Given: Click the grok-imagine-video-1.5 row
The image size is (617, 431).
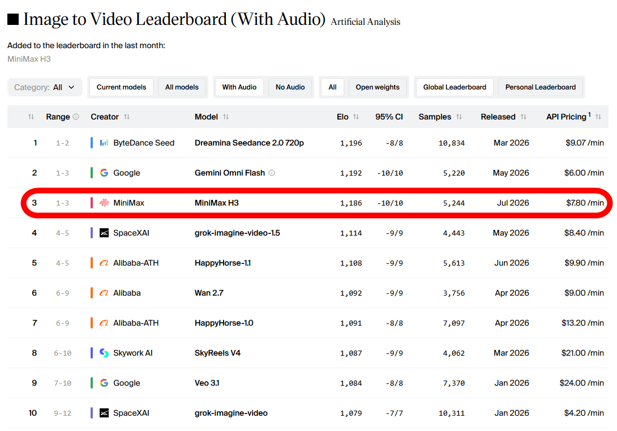Looking at the screenshot, I should pos(308,233).
